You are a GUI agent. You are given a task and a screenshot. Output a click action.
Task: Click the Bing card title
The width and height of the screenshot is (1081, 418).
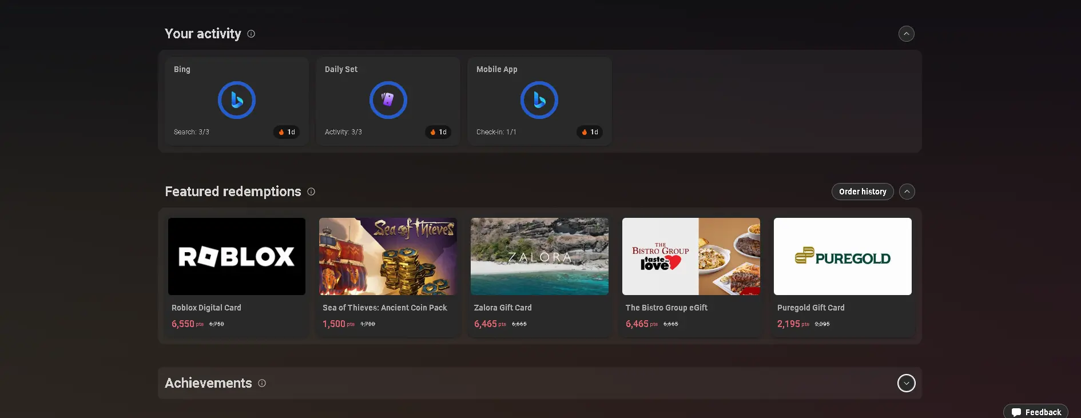[182, 69]
